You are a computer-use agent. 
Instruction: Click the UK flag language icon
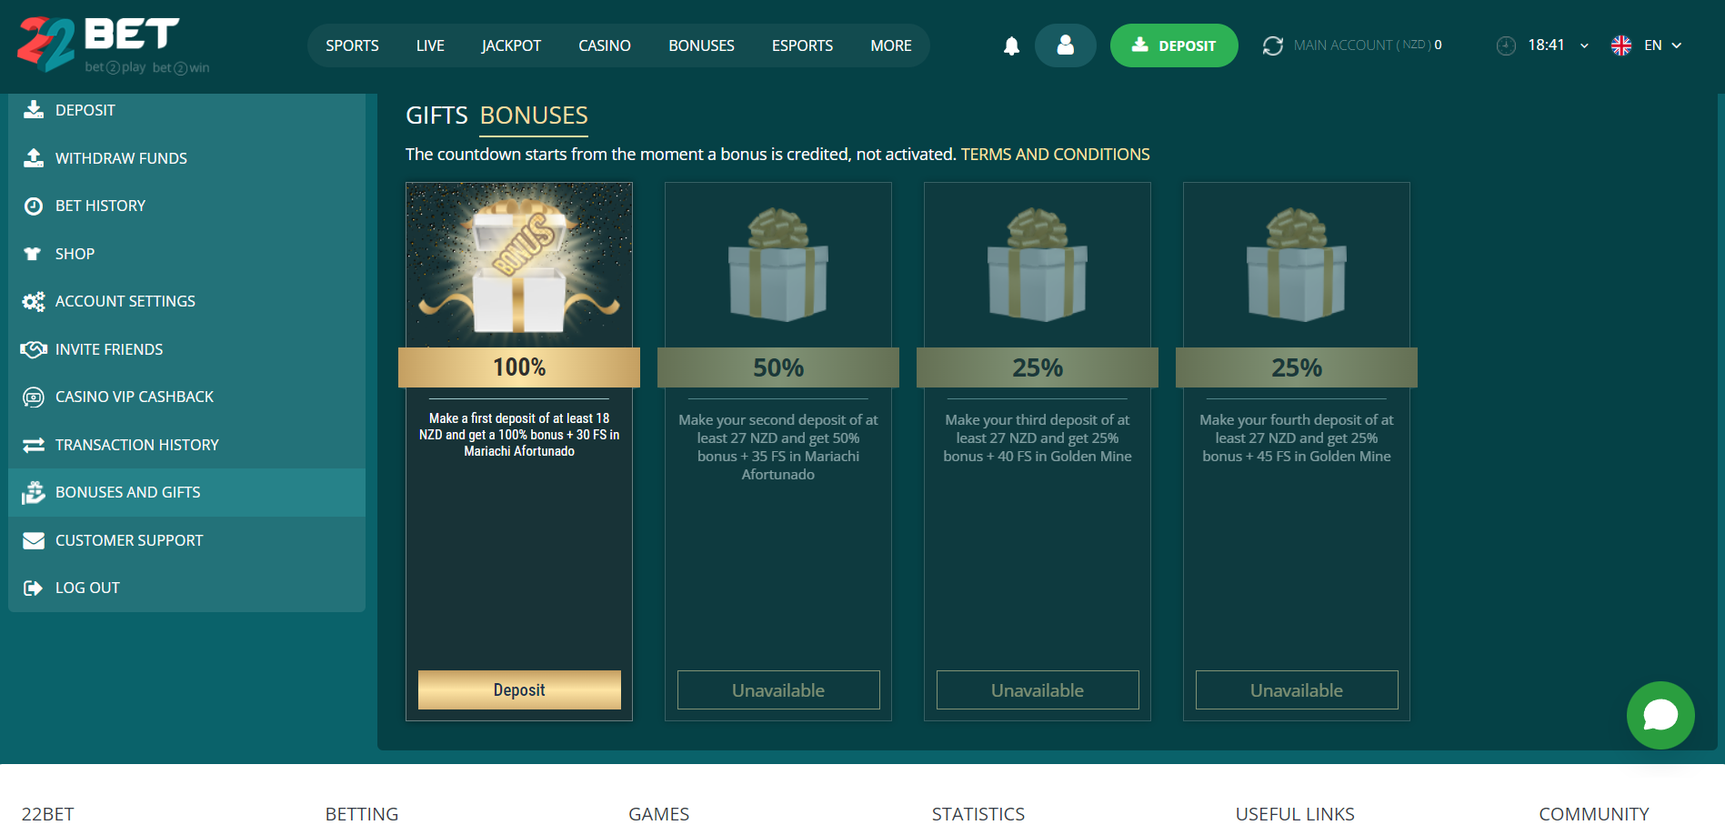point(1621,45)
